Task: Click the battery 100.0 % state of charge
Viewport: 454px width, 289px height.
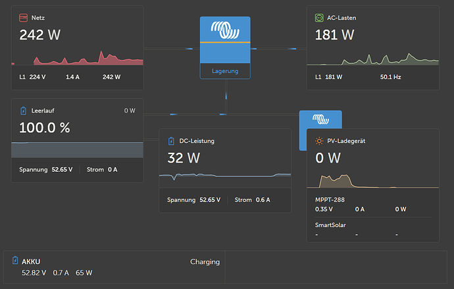Action: [x=45, y=128]
